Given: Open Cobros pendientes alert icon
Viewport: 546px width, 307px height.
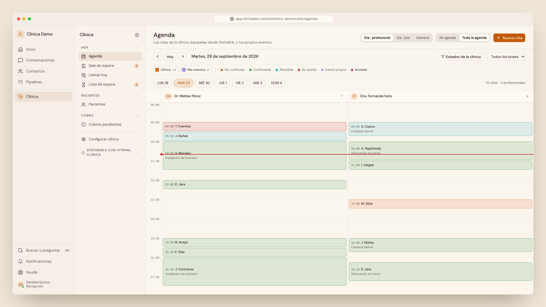Looking at the screenshot, I should click(84, 125).
